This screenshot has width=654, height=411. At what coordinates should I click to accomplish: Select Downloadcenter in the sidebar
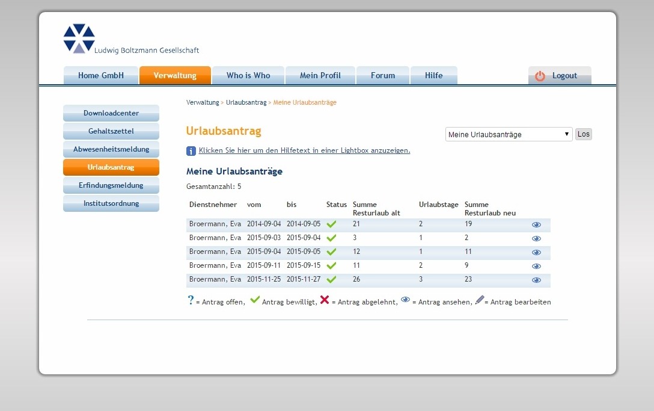[111, 113]
